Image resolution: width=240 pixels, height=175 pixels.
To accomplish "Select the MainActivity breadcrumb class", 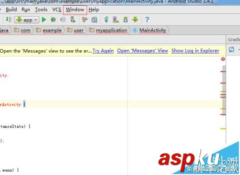I will point(150,30).
